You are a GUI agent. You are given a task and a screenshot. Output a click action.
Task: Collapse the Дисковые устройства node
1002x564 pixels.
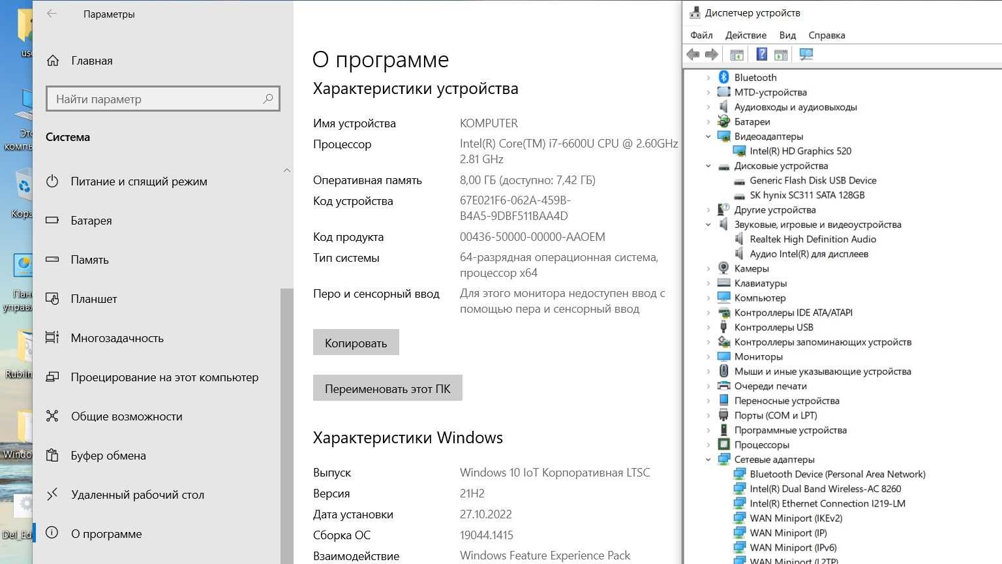click(x=708, y=166)
